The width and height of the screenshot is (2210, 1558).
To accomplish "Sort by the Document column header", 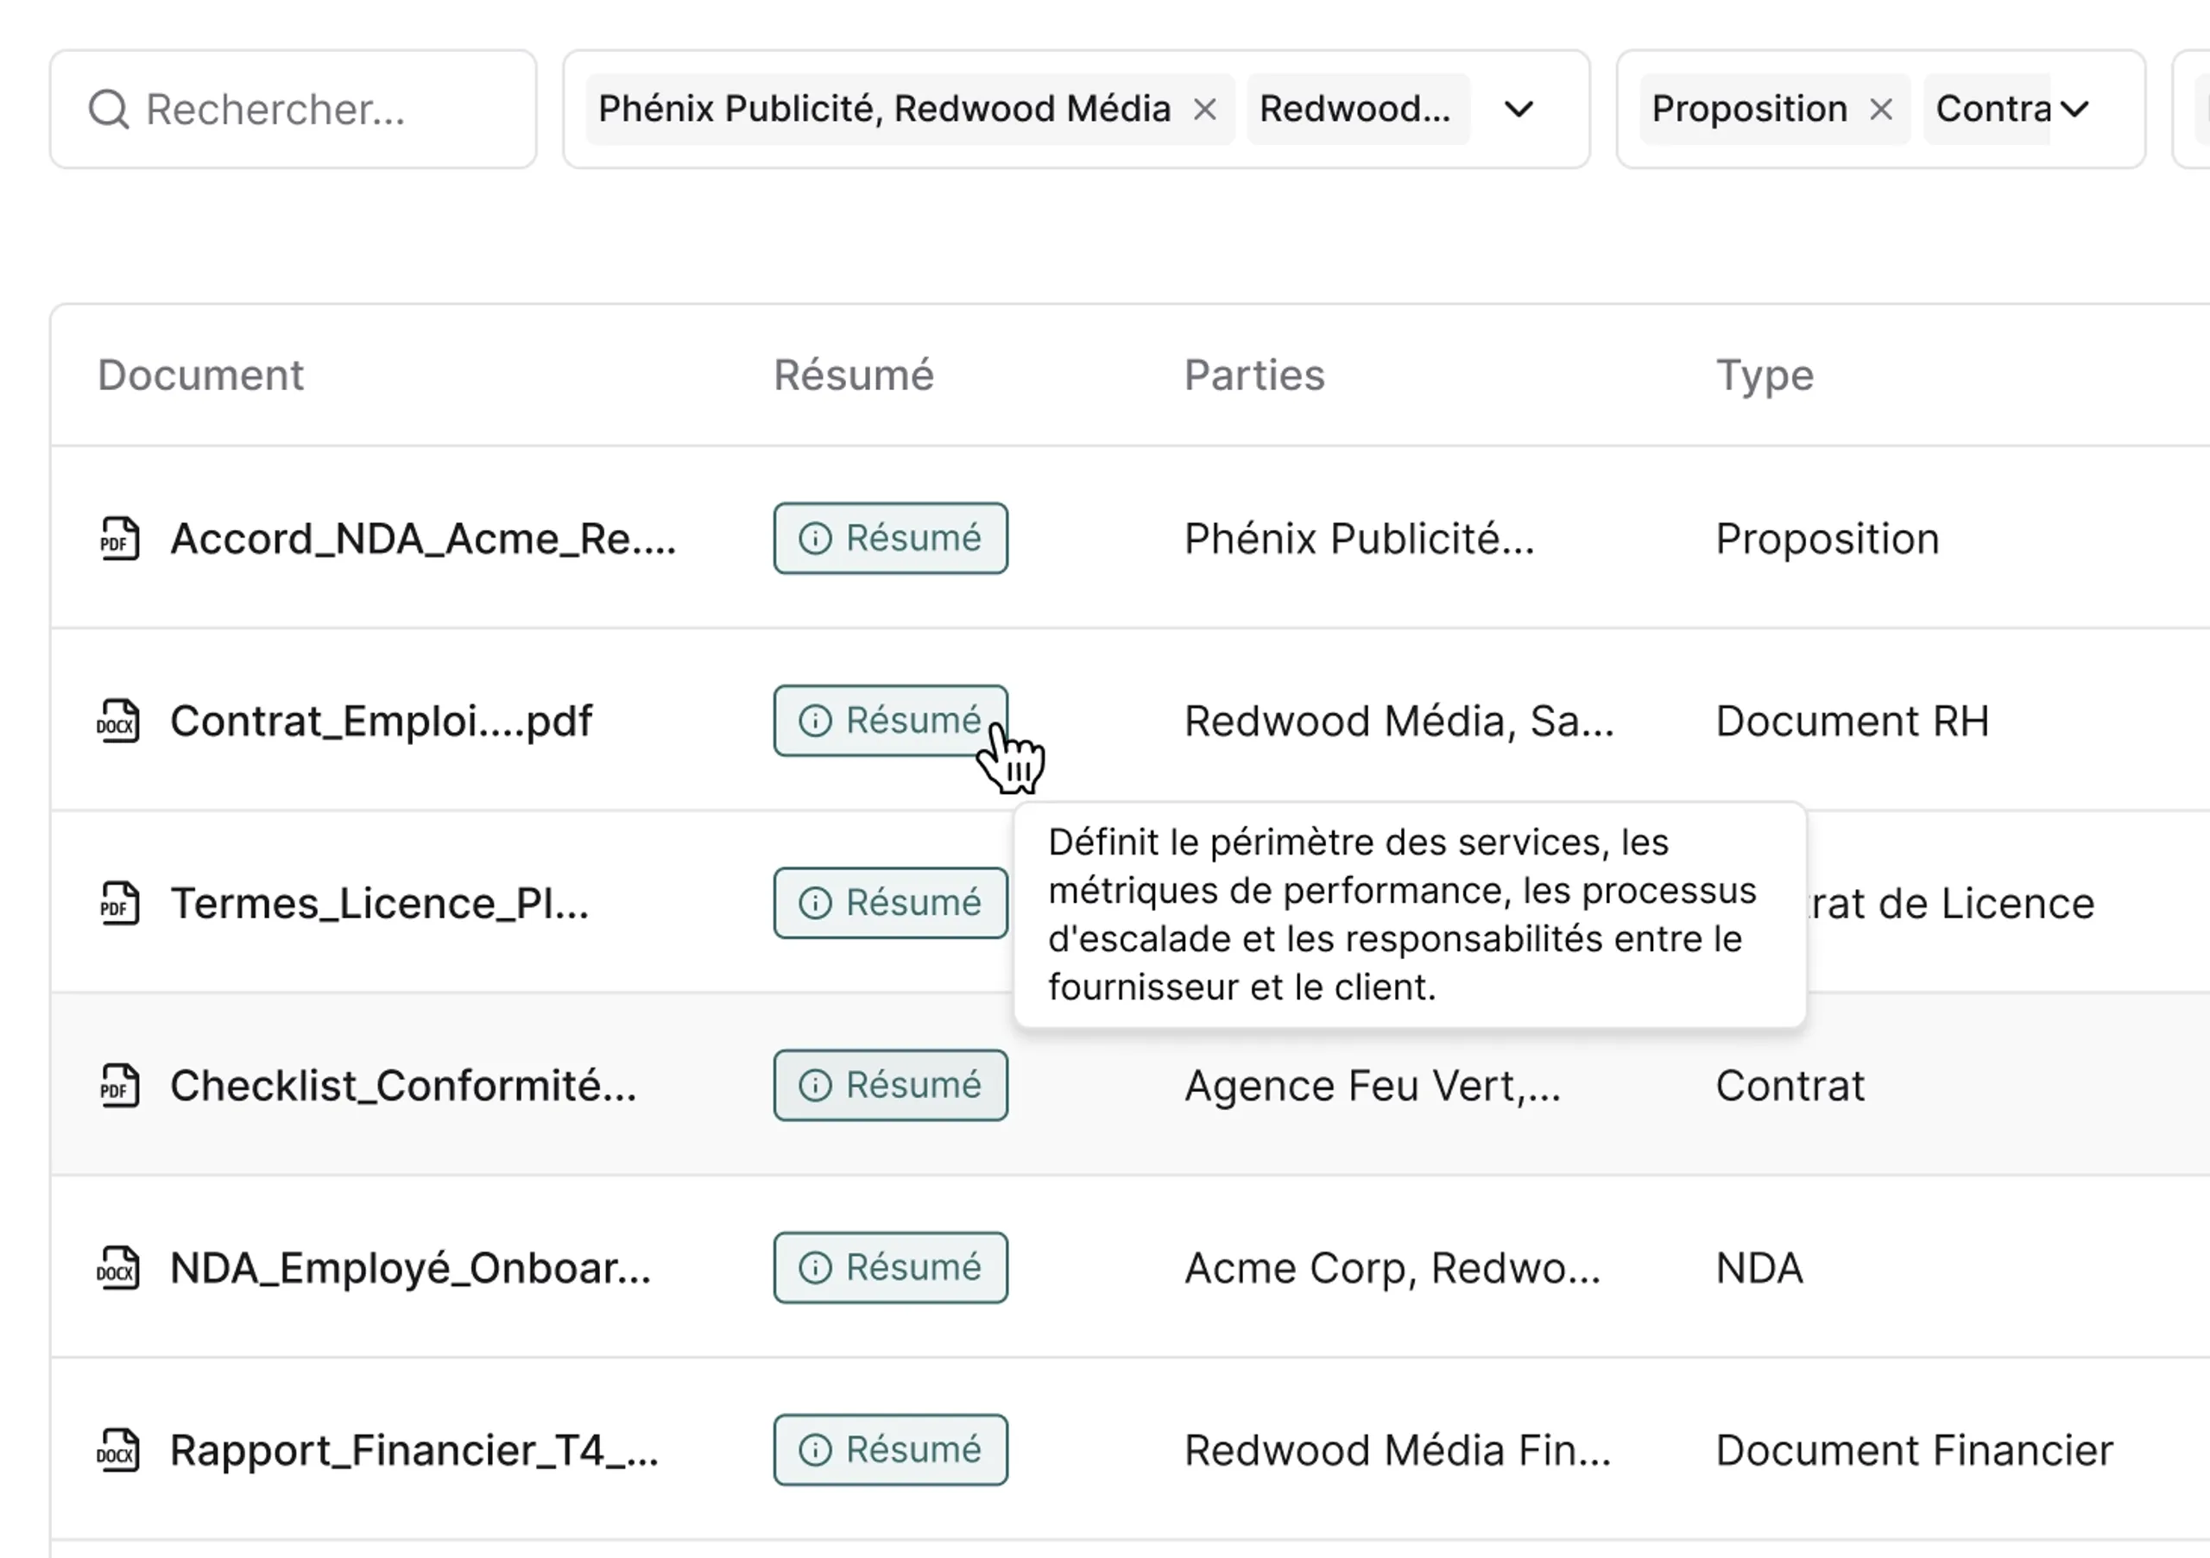I will (200, 375).
